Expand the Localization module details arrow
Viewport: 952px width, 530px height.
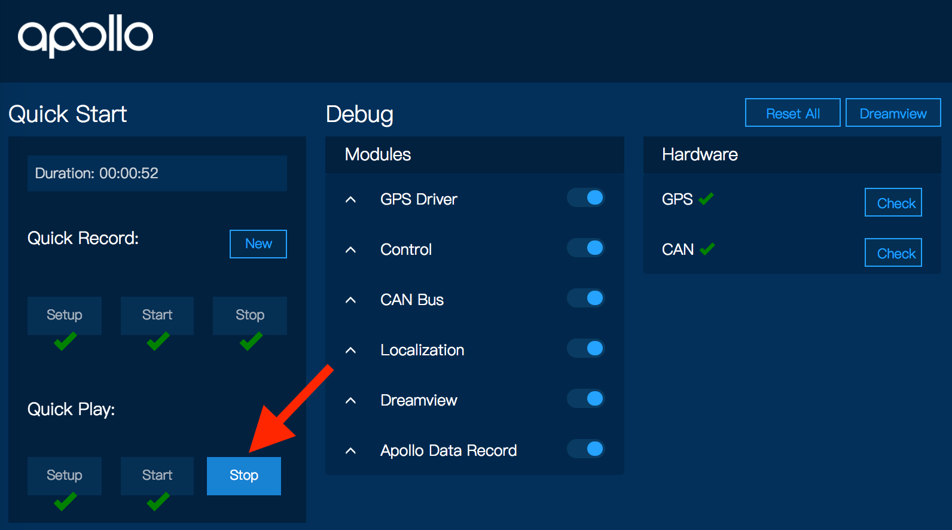click(x=351, y=350)
